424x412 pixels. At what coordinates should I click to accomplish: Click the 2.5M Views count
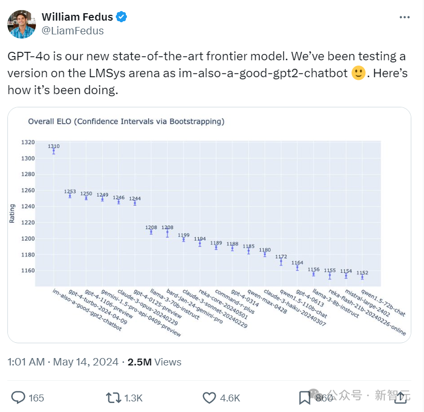coord(154,362)
